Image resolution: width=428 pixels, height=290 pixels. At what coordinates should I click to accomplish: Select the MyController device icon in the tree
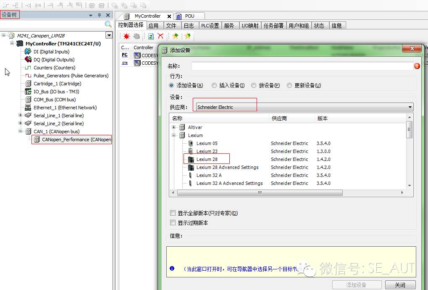pyautogui.click(x=20, y=43)
